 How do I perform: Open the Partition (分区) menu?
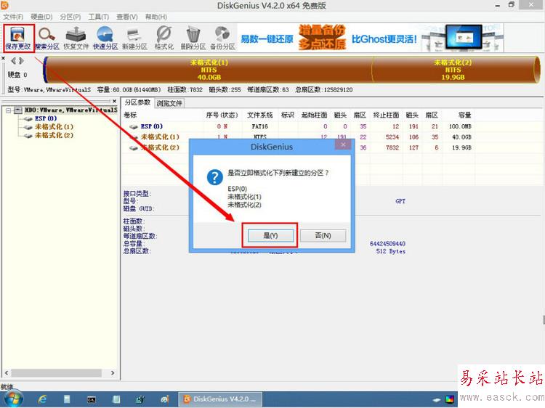coord(70,17)
